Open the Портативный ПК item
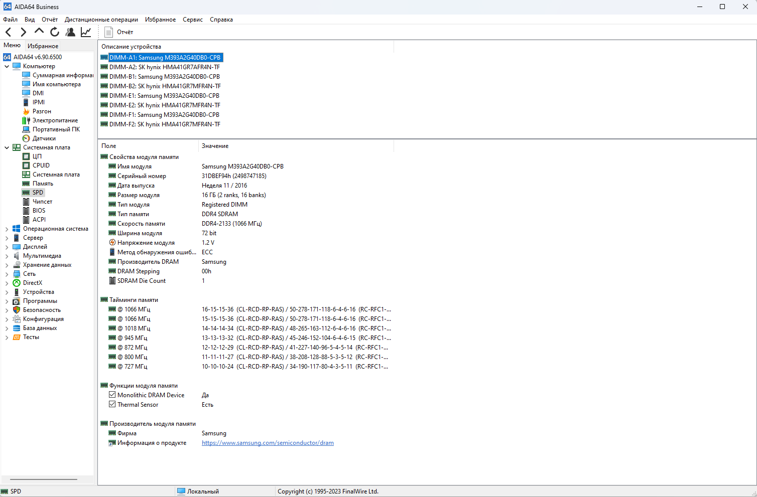This screenshot has width=757, height=497. pos(51,129)
